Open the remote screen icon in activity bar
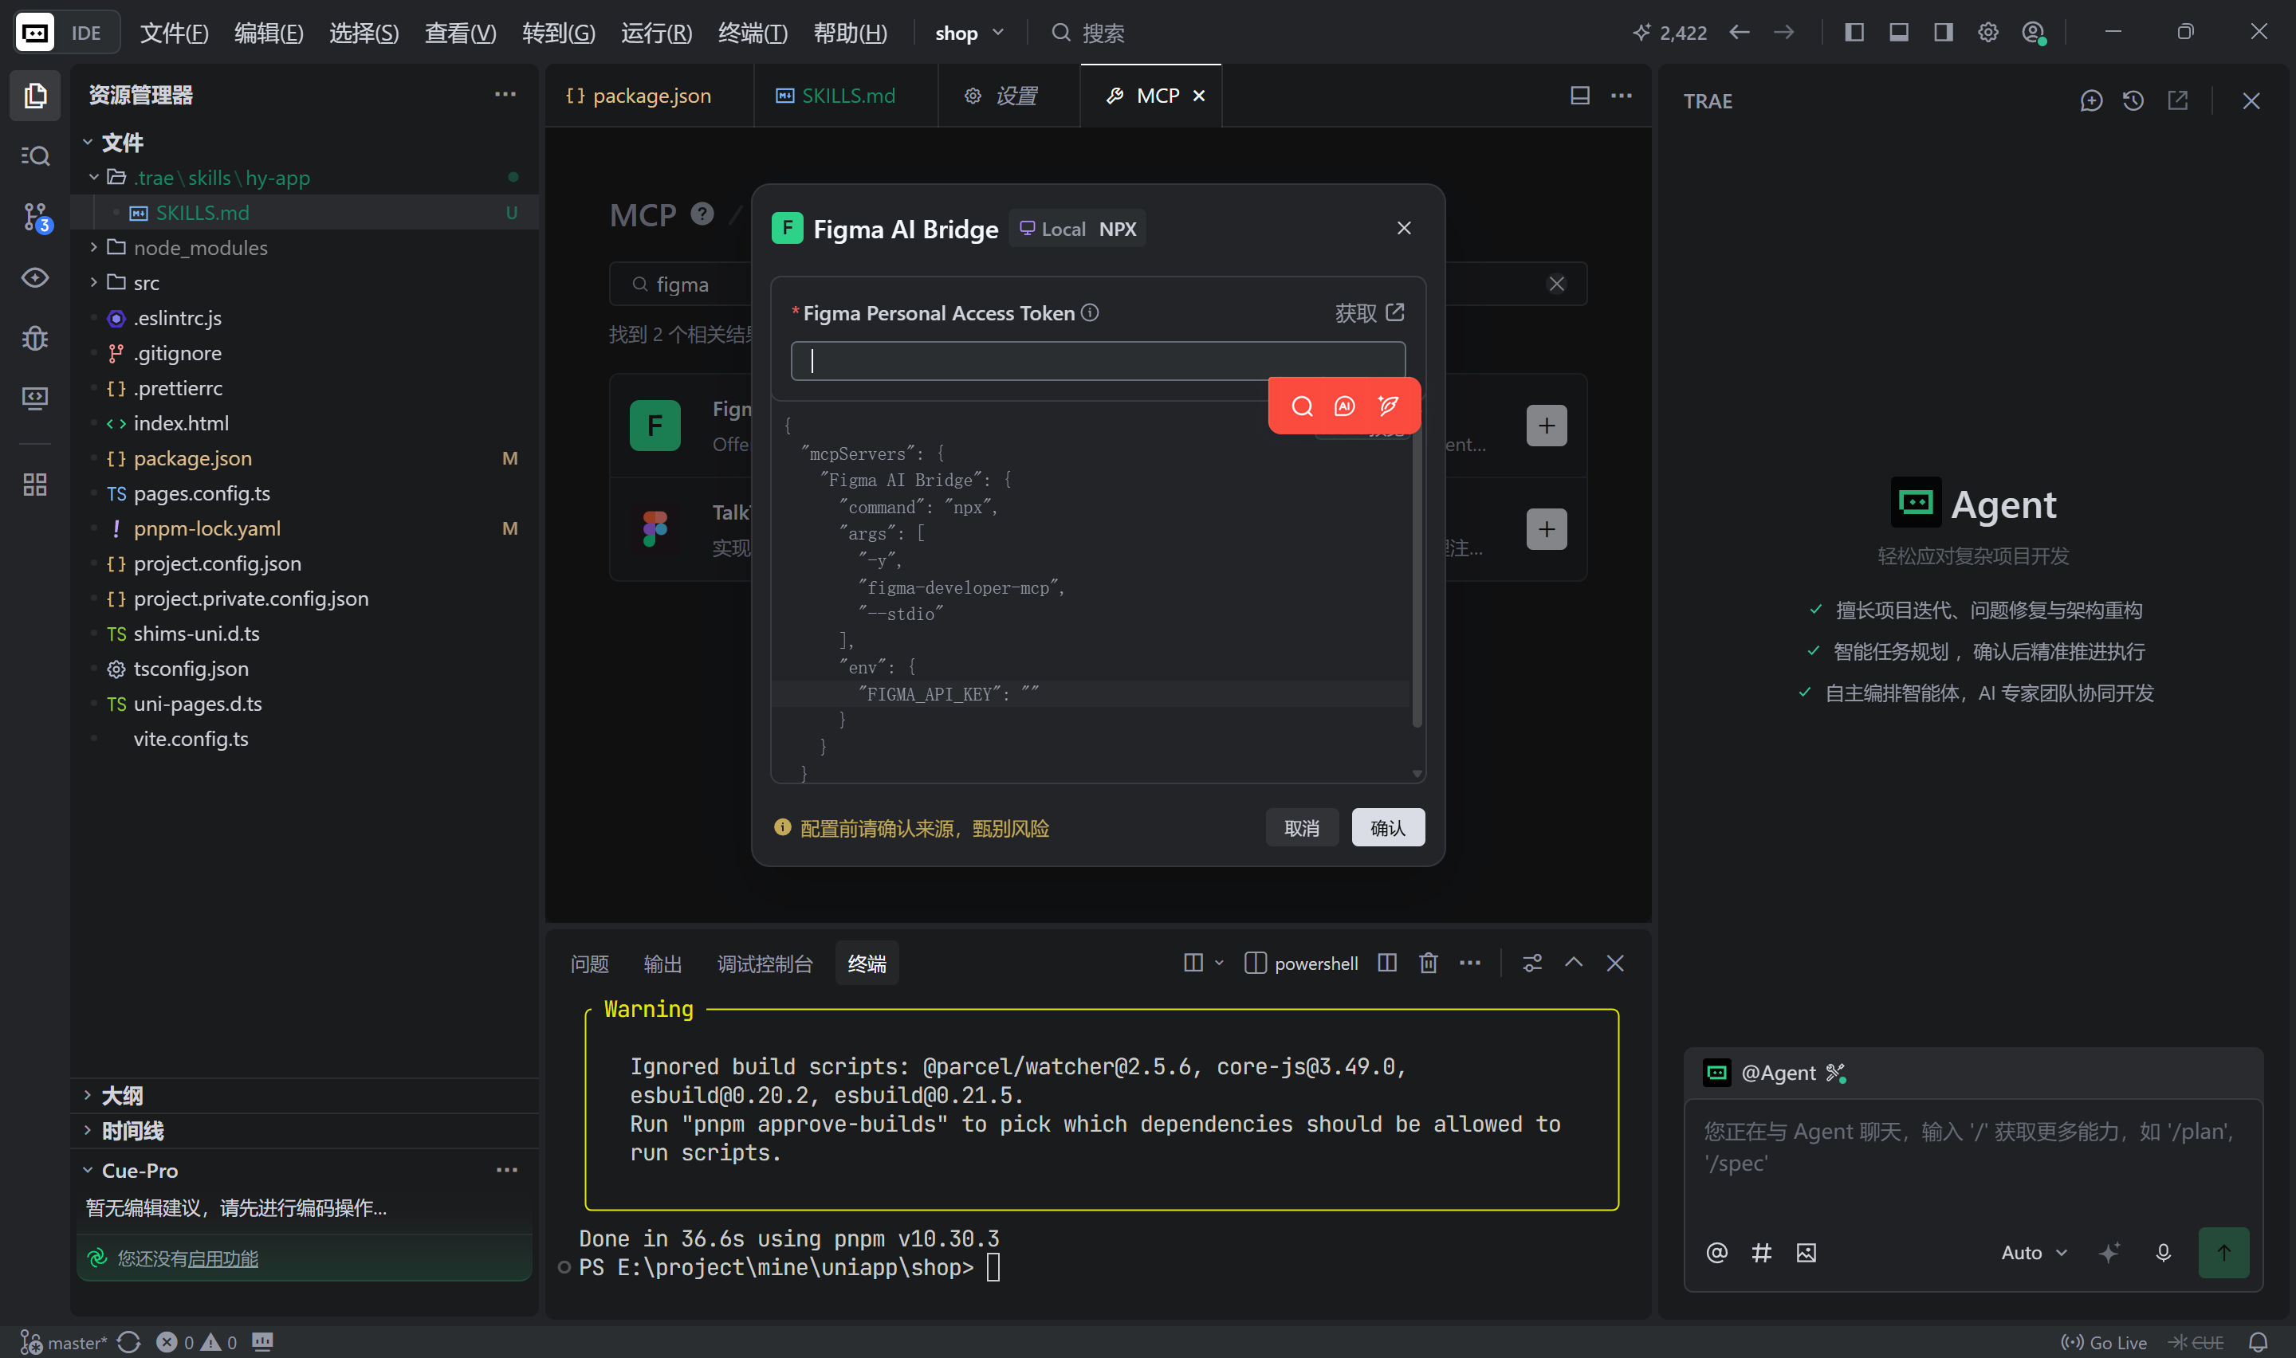Viewport: 2296px width, 1358px height. (x=35, y=398)
